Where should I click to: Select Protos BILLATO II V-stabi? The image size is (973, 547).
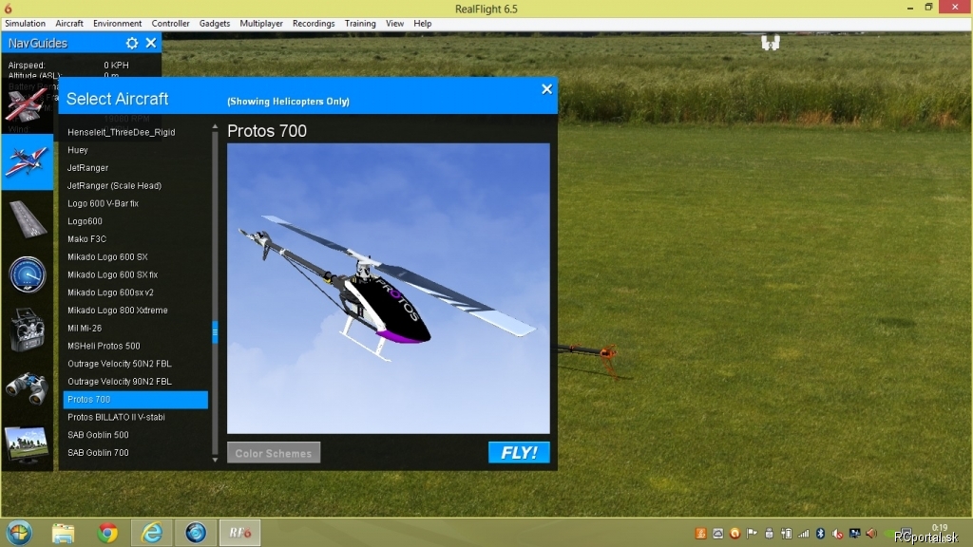coord(135,418)
